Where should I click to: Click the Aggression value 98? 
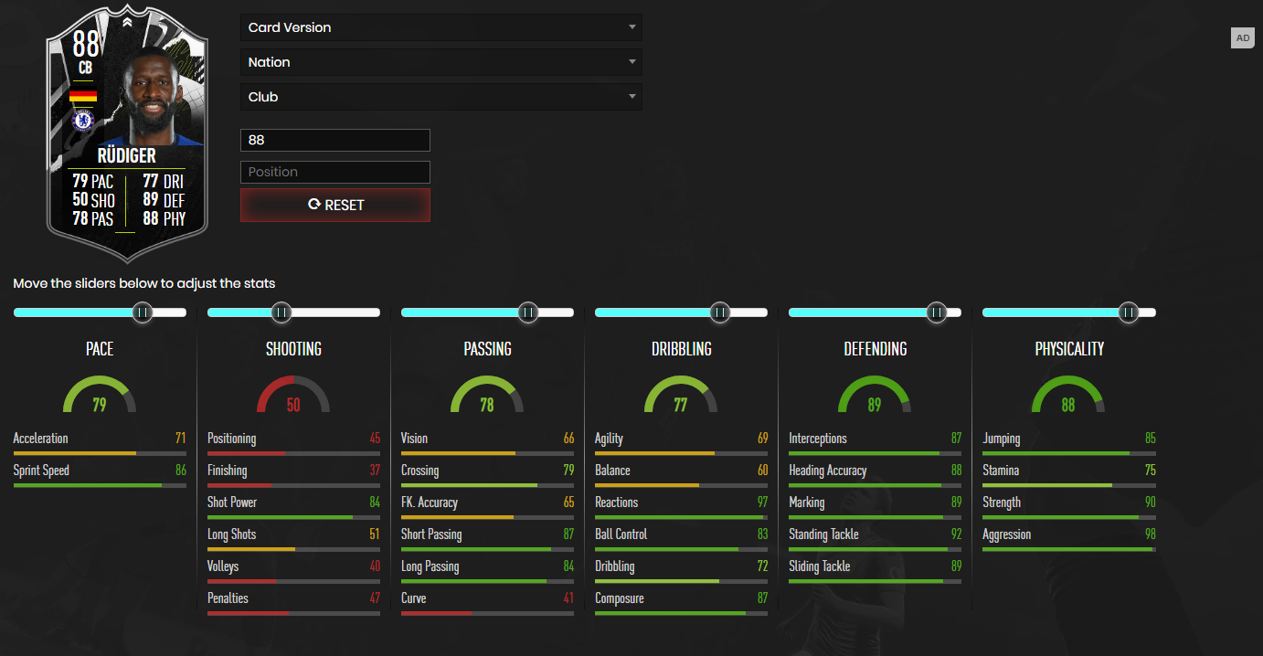[1150, 534]
